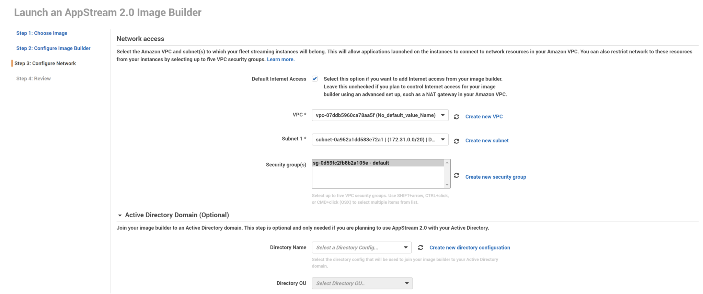The height and width of the screenshot is (294, 703).
Task: Click Create new directory configuration
Action: click(470, 247)
